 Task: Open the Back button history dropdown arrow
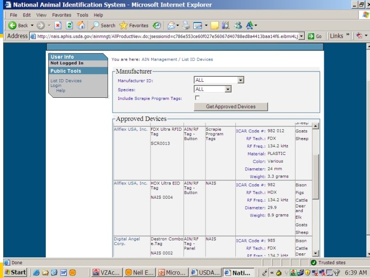pyautogui.click(x=32, y=26)
